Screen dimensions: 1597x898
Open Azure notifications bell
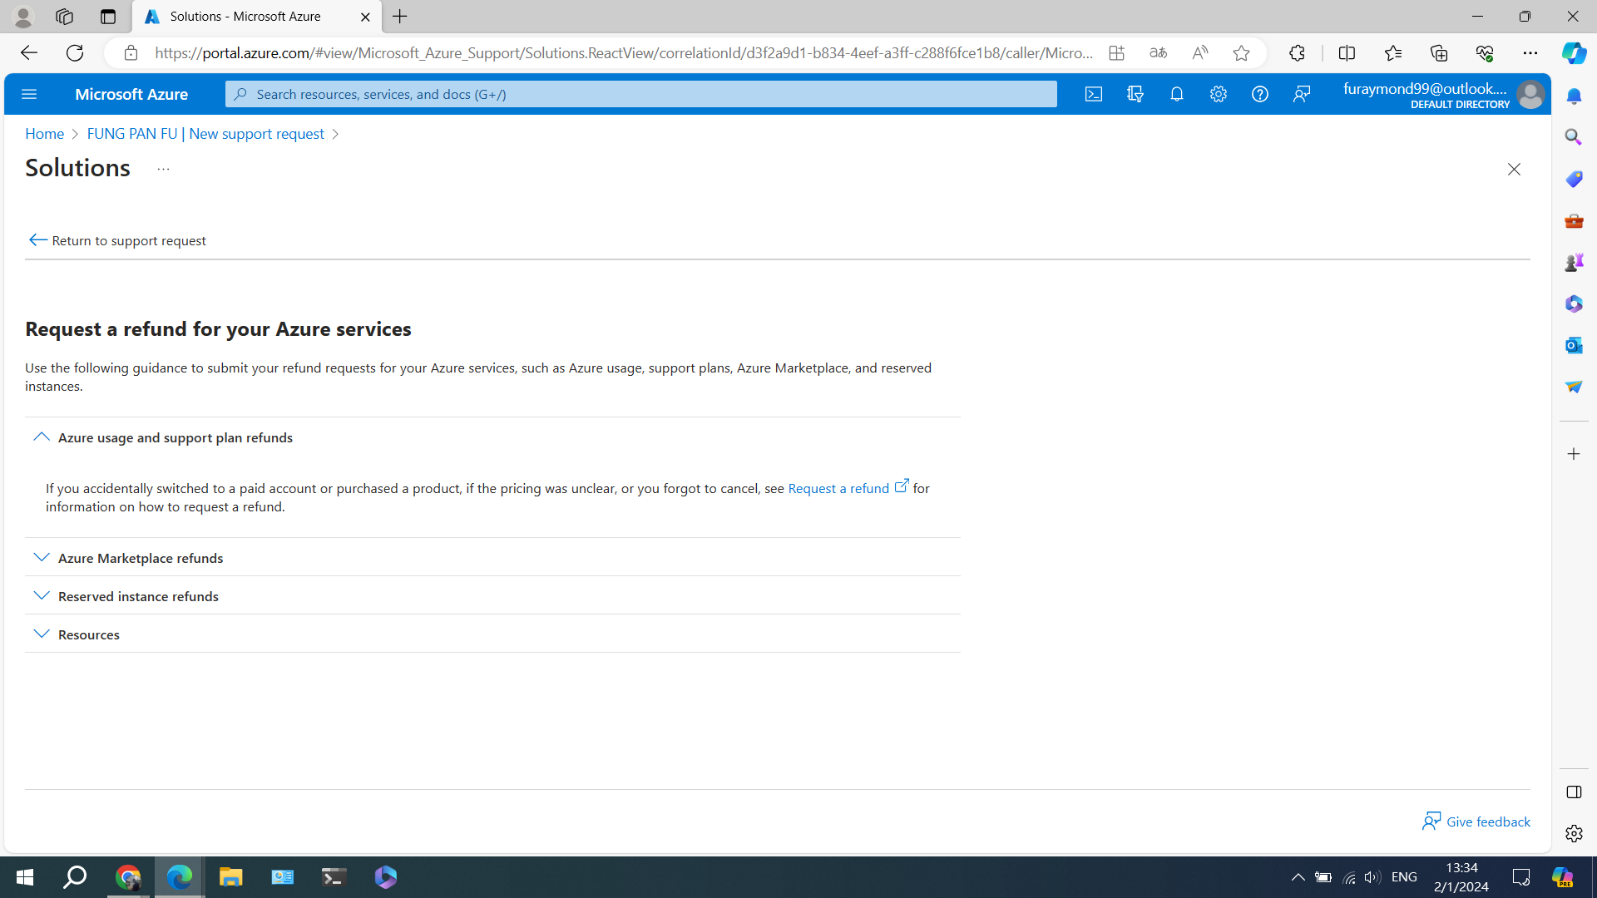tap(1177, 94)
